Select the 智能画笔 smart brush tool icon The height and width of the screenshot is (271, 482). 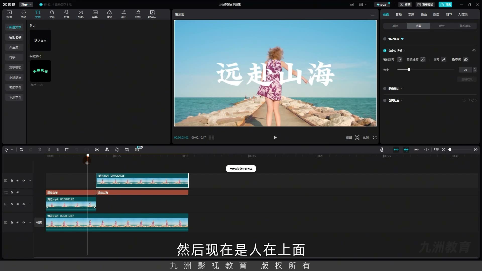click(x=400, y=59)
